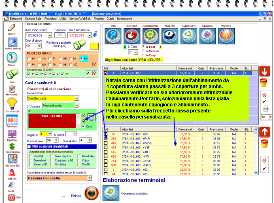Viewport: 274px width, 203px height.
Task: Click the Compendio statistico icon
Action: click(x=111, y=193)
